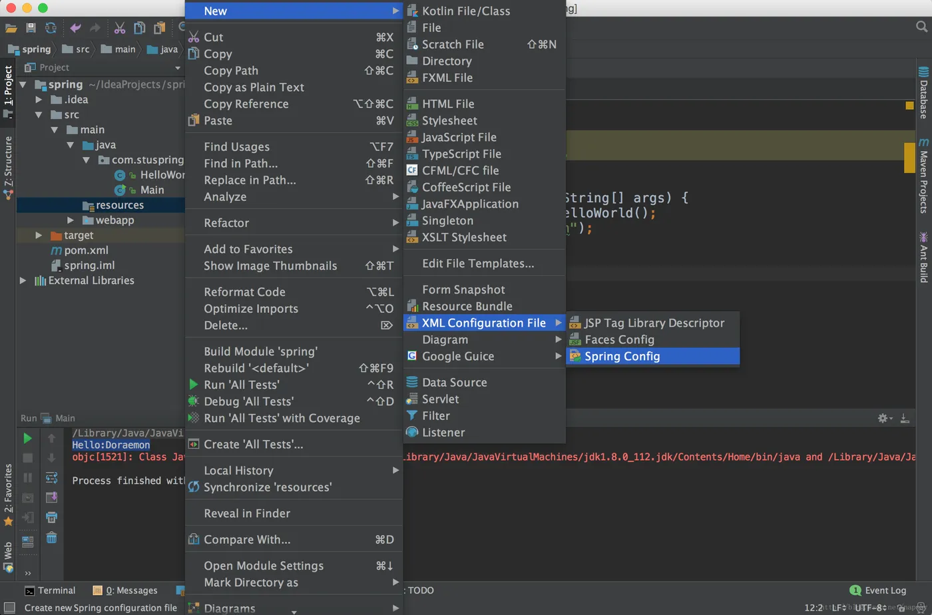
Task: Choose Scratch File in New menu
Action: tap(485, 44)
